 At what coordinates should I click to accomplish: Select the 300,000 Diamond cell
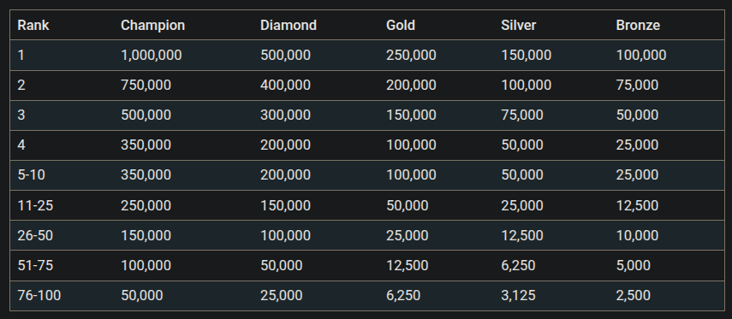(285, 115)
